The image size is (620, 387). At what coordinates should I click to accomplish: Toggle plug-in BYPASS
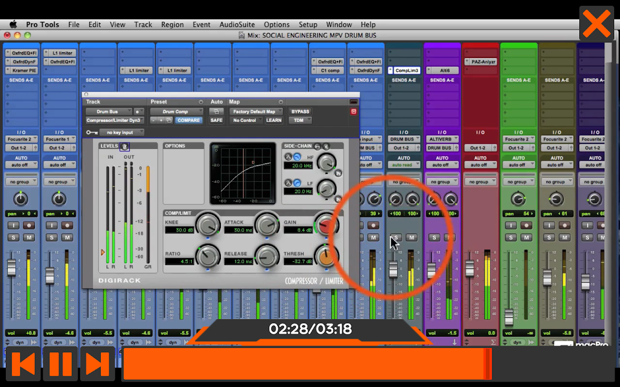point(300,111)
